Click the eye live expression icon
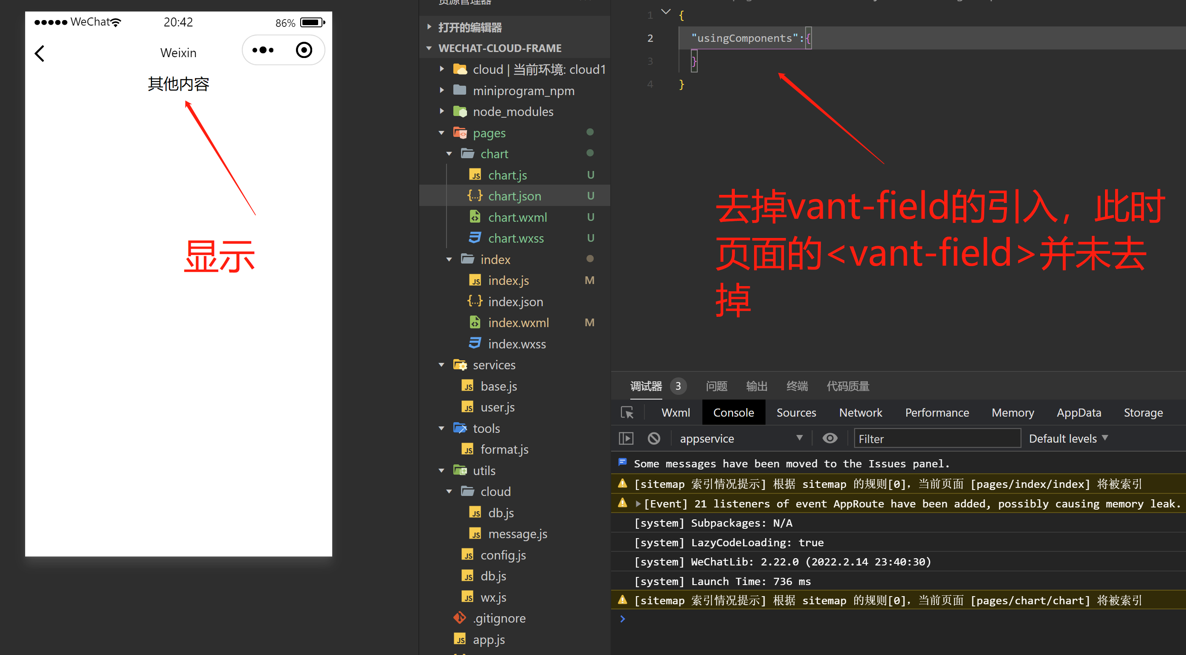Image resolution: width=1186 pixels, height=655 pixels. 829,438
